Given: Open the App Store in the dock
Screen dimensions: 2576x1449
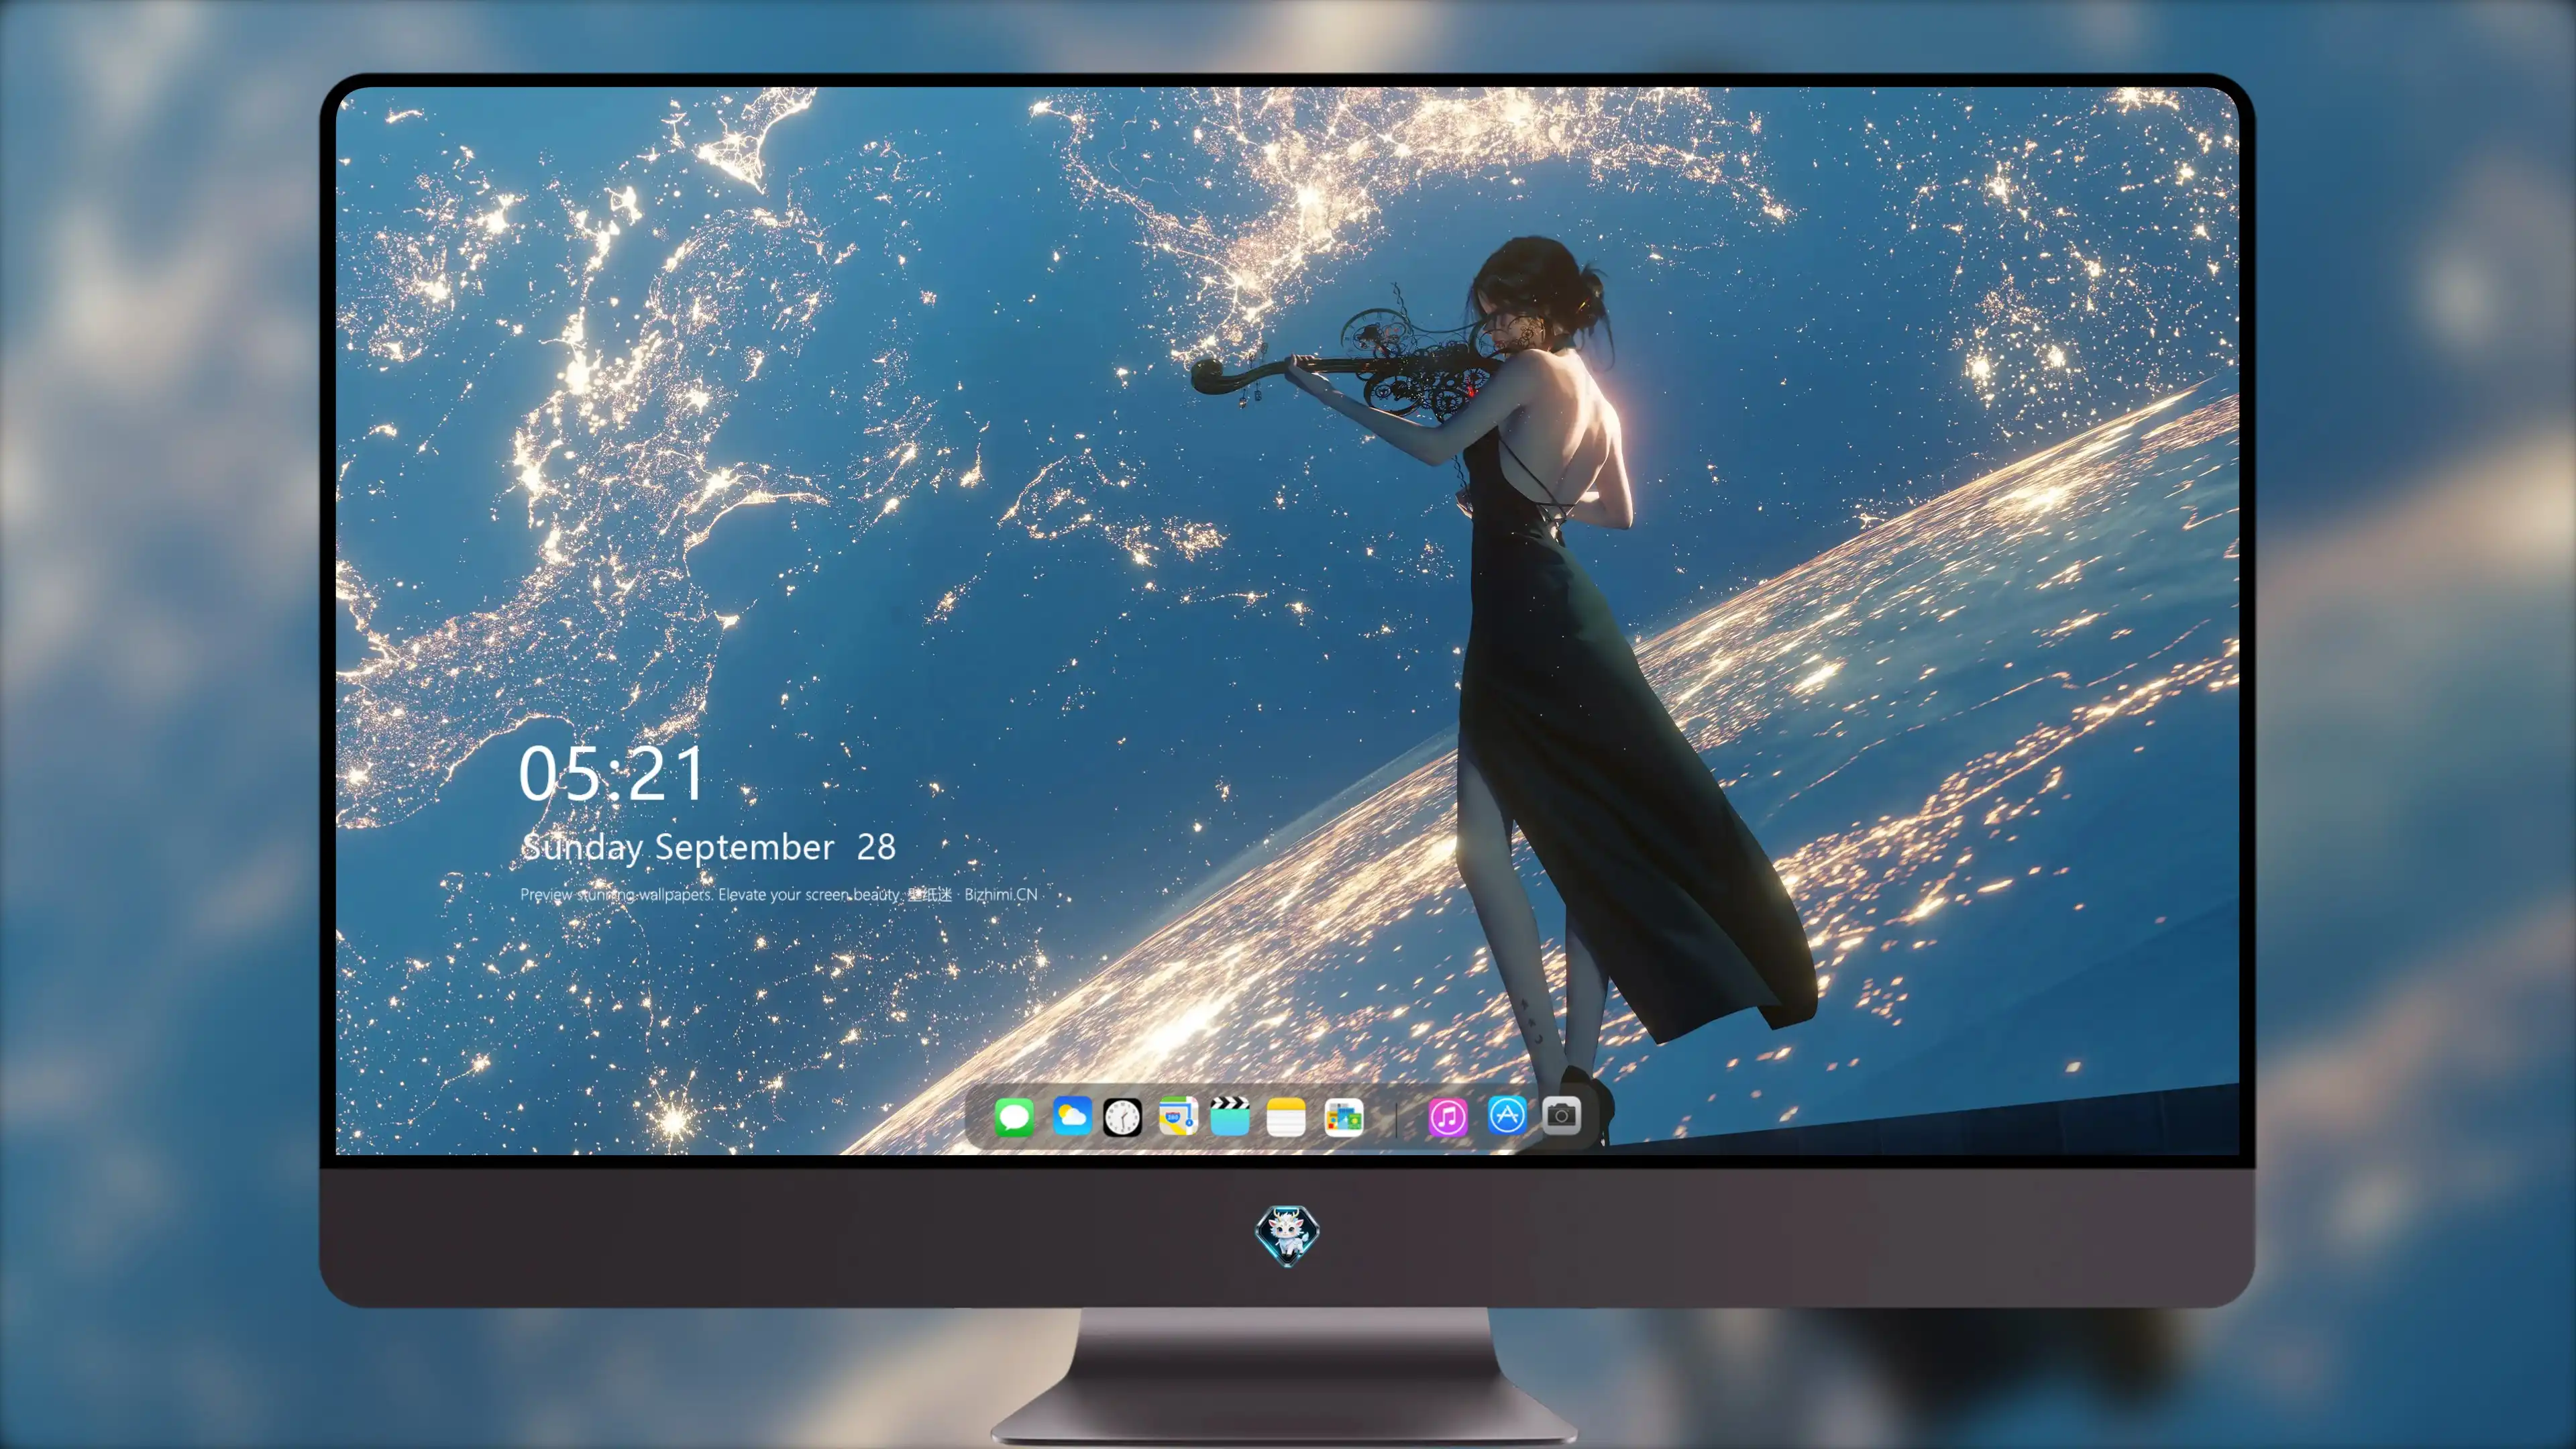Looking at the screenshot, I should pyautogui.click(x=1506, y=1116).
